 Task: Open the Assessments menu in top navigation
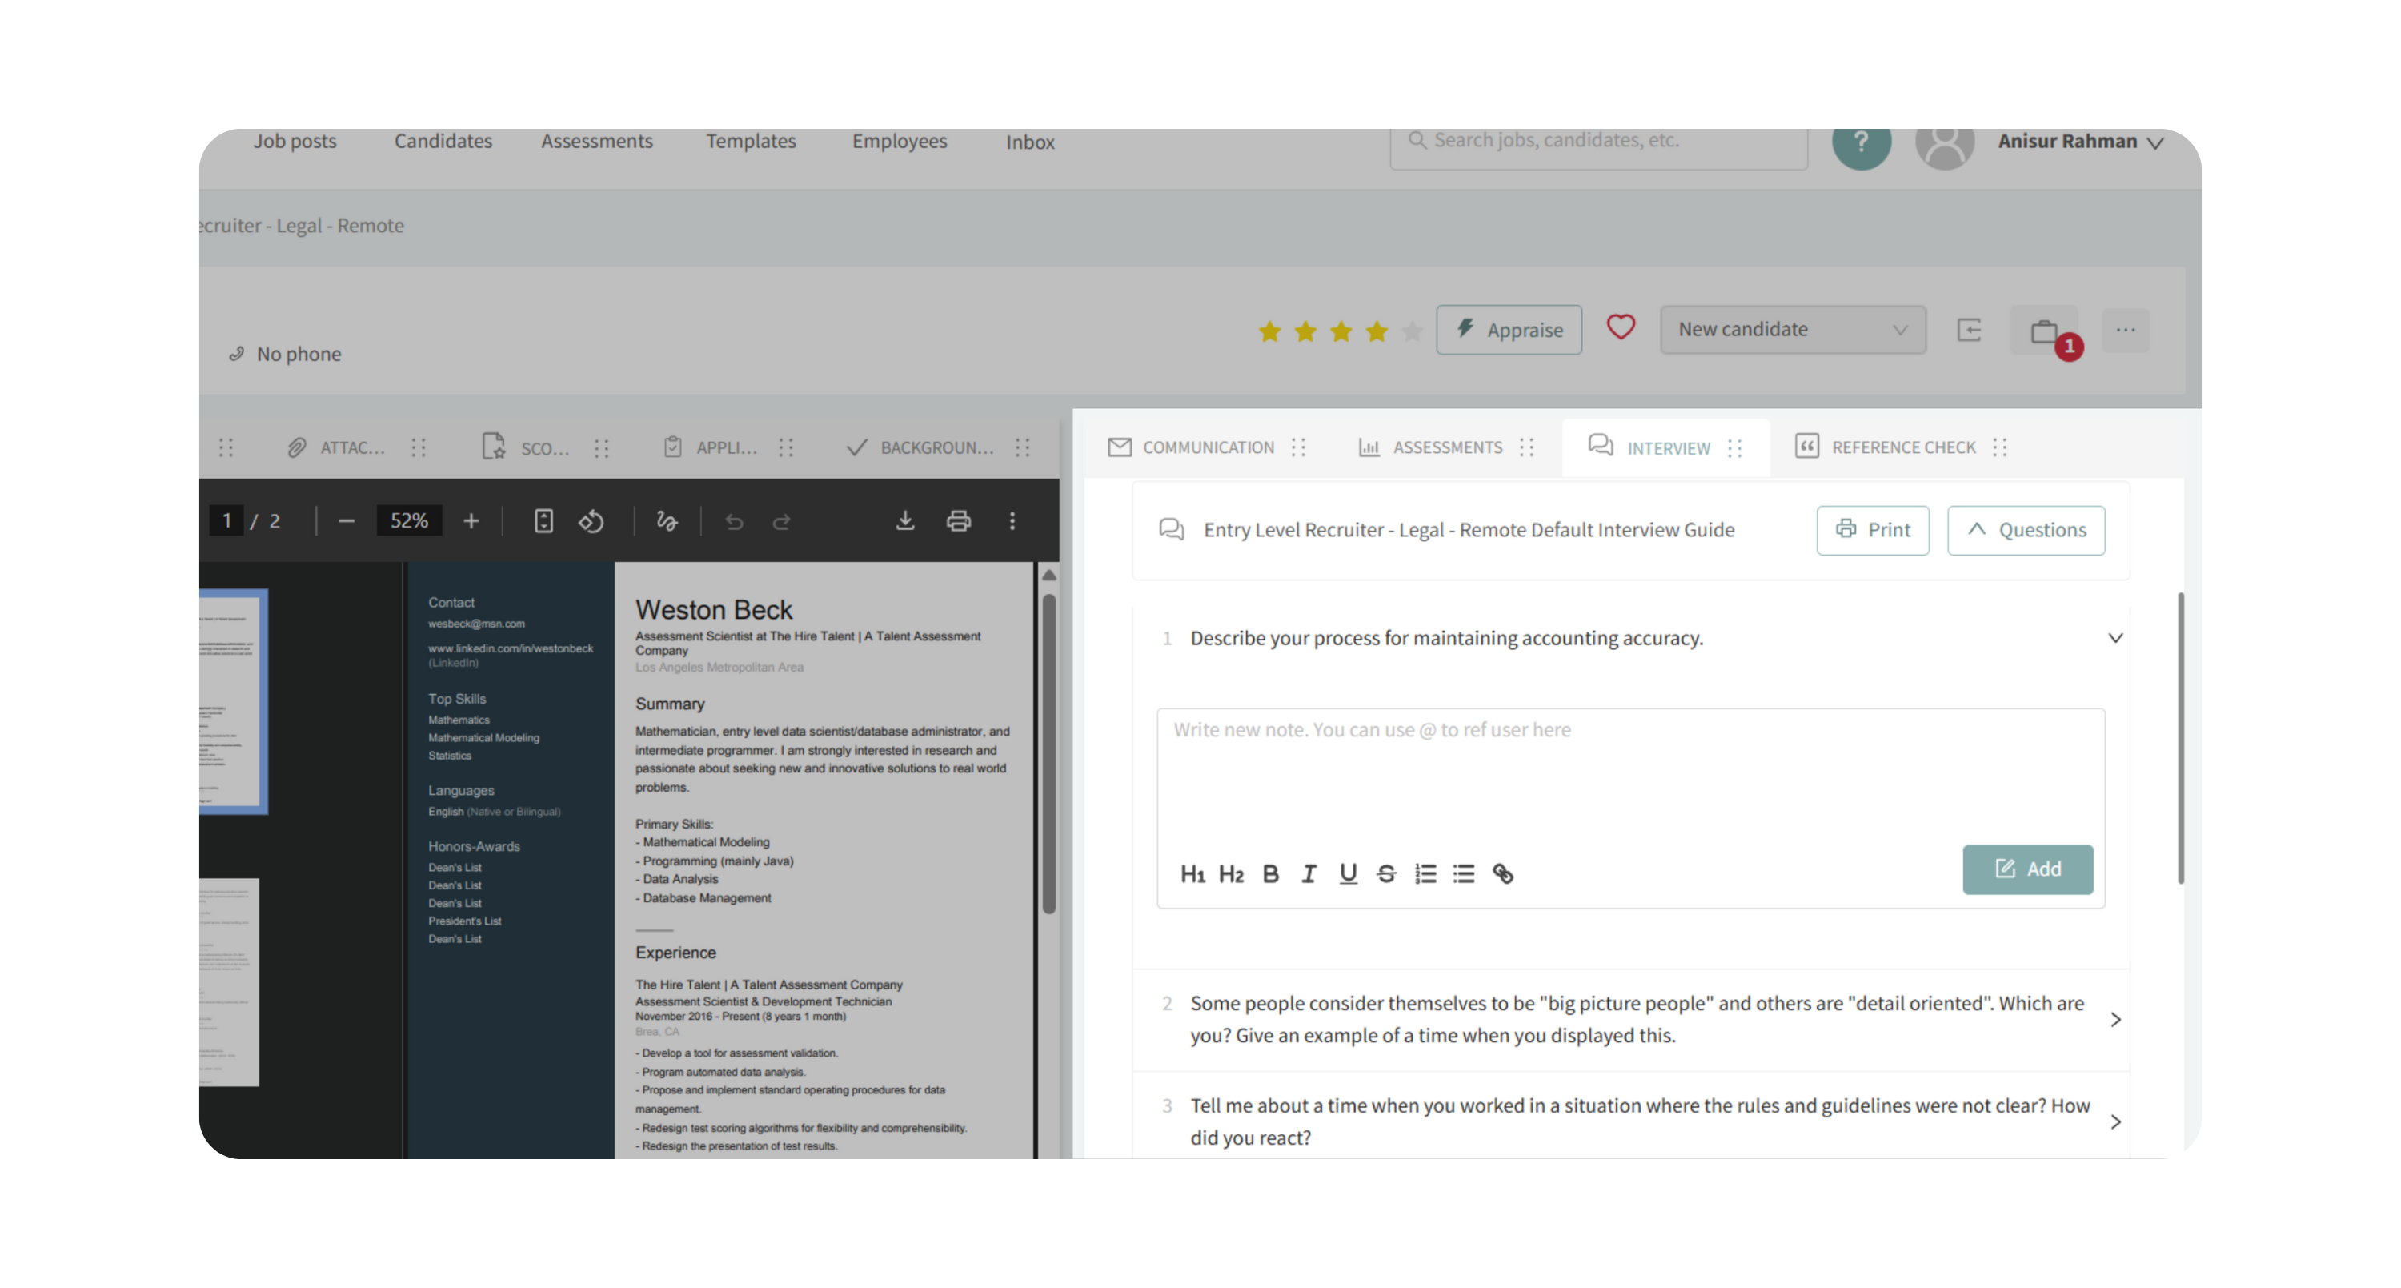coord(596,142)
